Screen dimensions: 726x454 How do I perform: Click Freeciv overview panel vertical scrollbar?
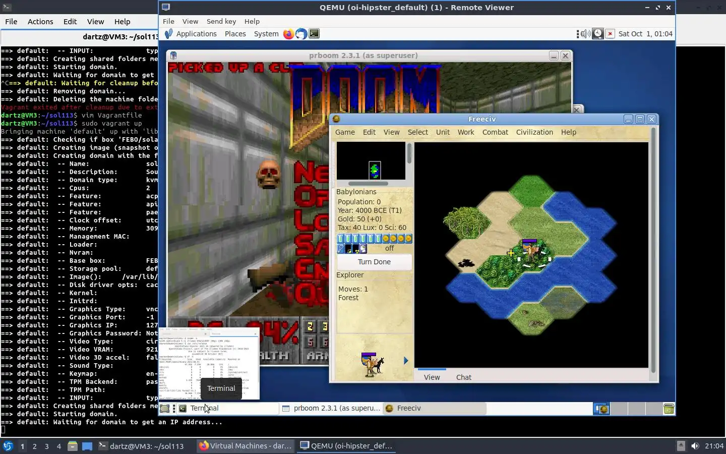point(409,153)
